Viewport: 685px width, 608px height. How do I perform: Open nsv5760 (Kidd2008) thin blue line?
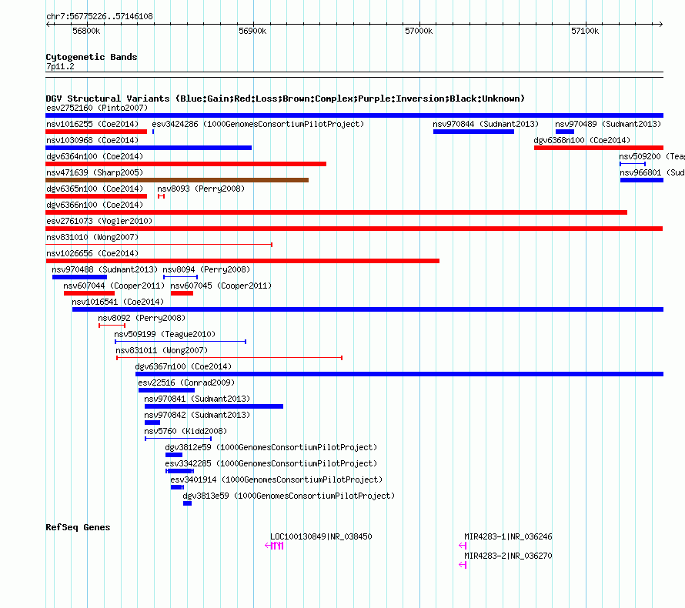pos(179,439)
